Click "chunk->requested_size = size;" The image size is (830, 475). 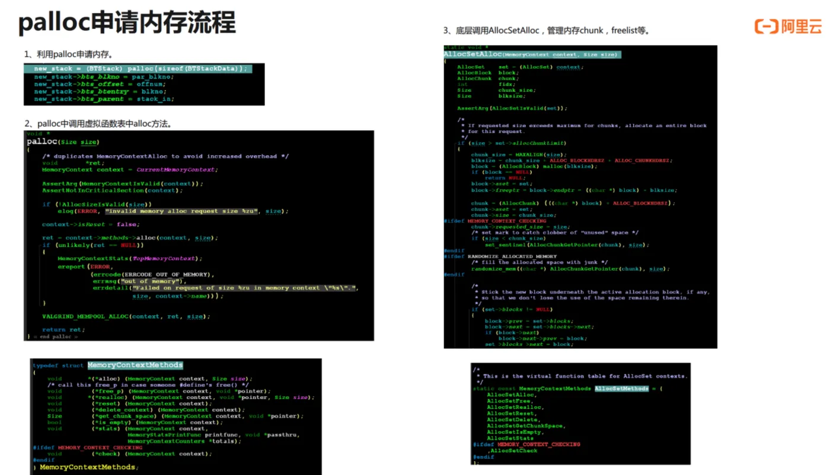pos(520,227)
